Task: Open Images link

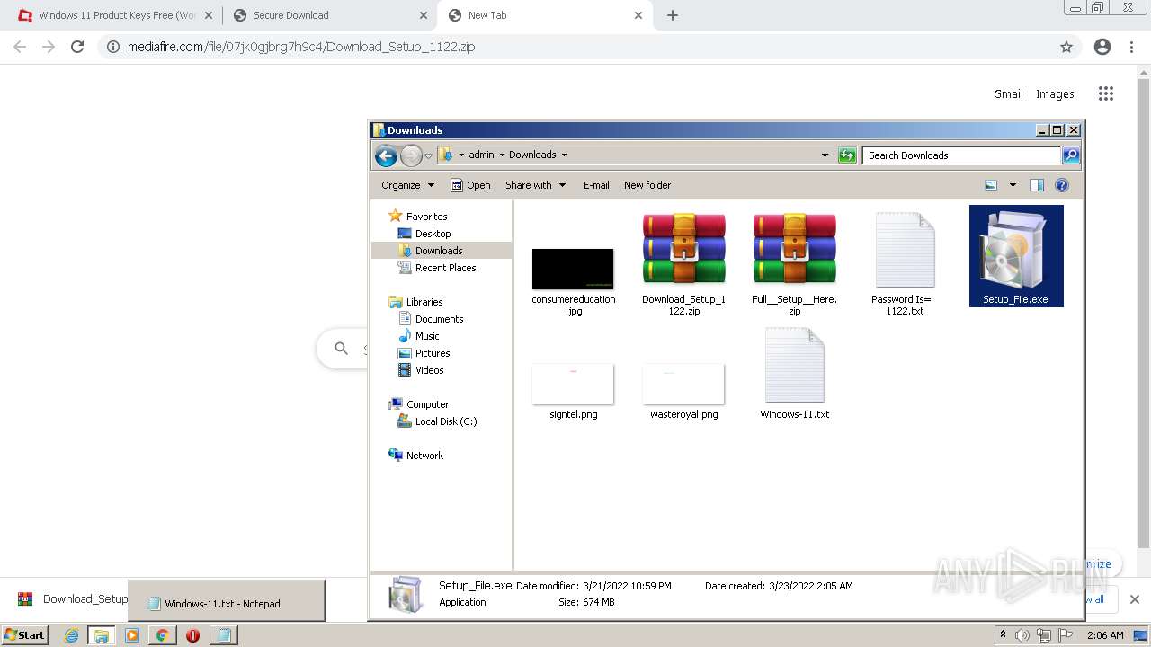Action: (1055, 93)
